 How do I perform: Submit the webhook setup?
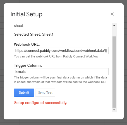[24, 92]
